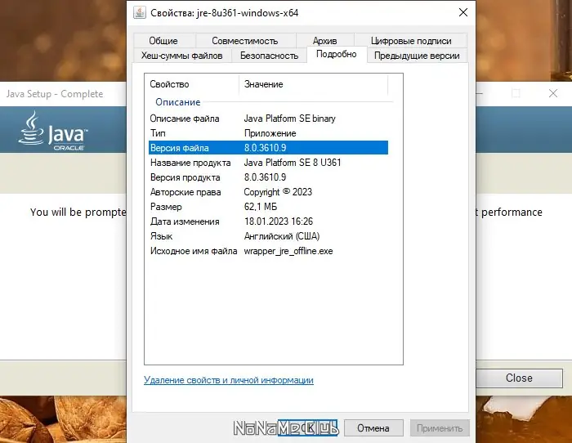572x443 pixels.
Task: Click the Java Oracle logo in the setup window
Action: coord(53,132)
